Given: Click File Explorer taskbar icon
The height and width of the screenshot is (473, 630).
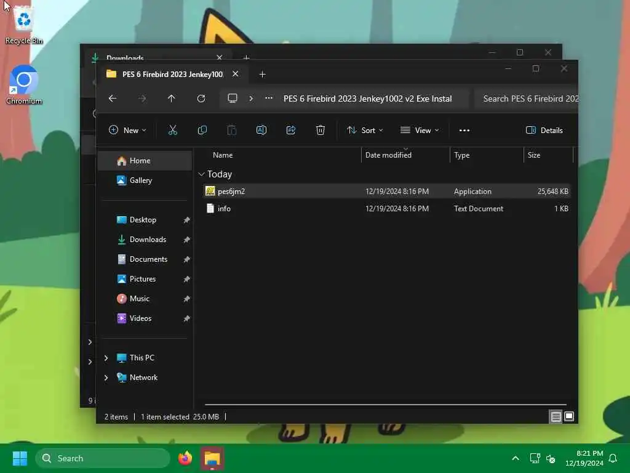Looking at the screenshot, I should (212, 458).
